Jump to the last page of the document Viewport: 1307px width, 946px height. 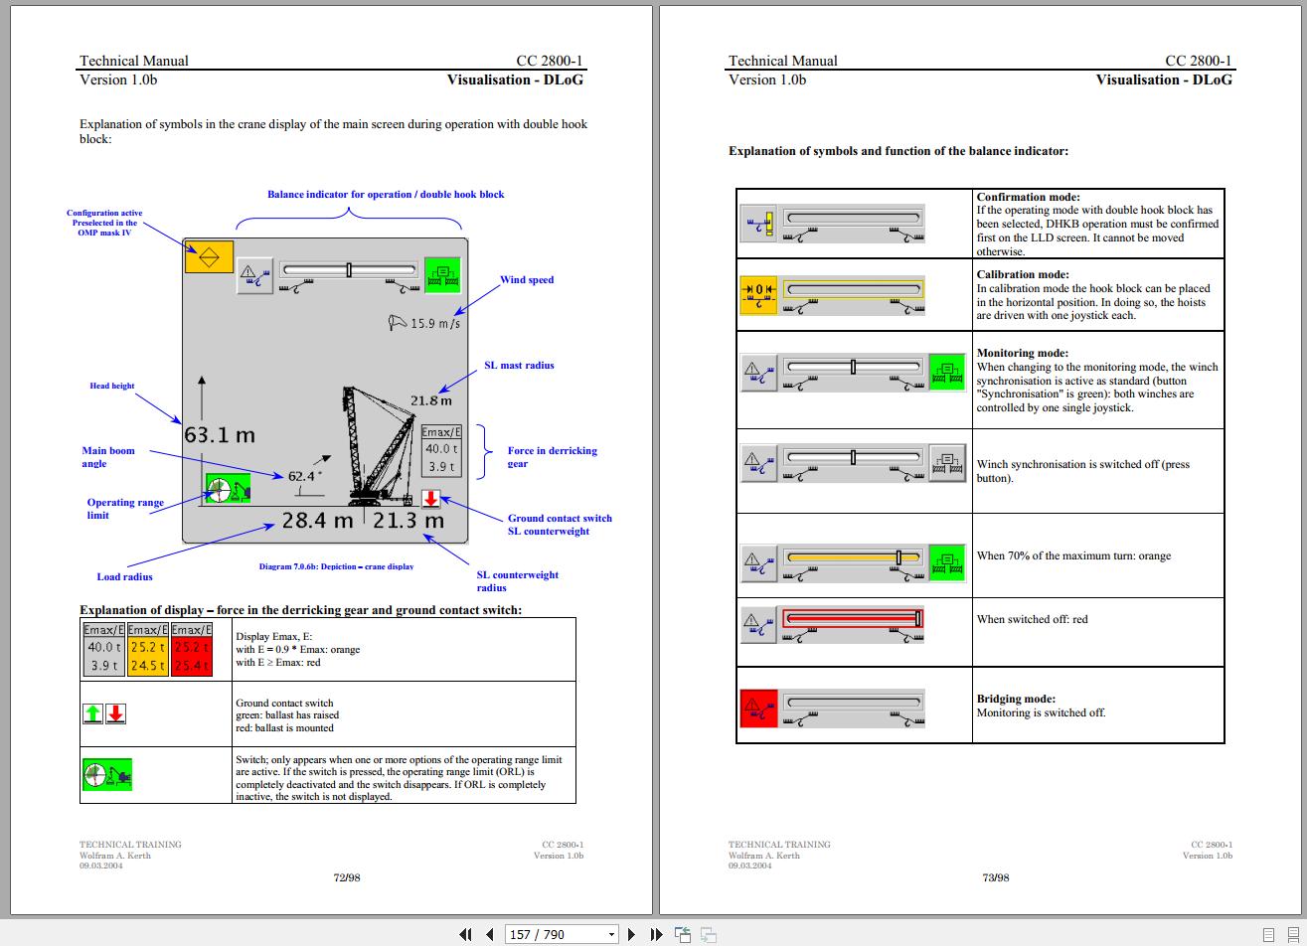(655, 934)
